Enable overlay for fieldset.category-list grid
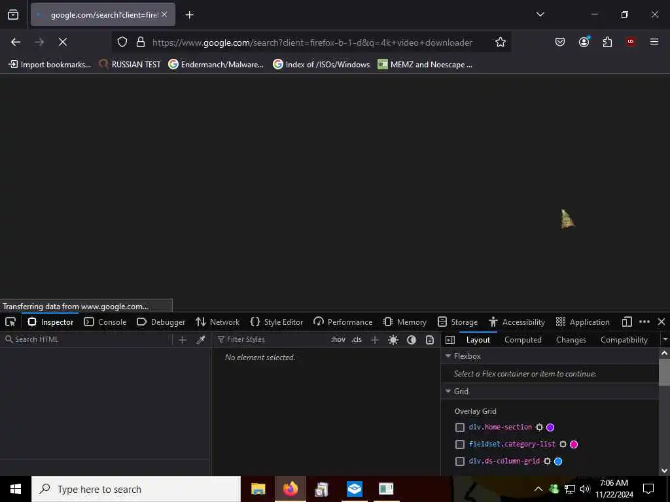 pyautogui.click(x=460, y=444)
